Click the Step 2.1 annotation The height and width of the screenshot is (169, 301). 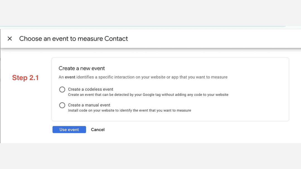click(x=26, y=78)
